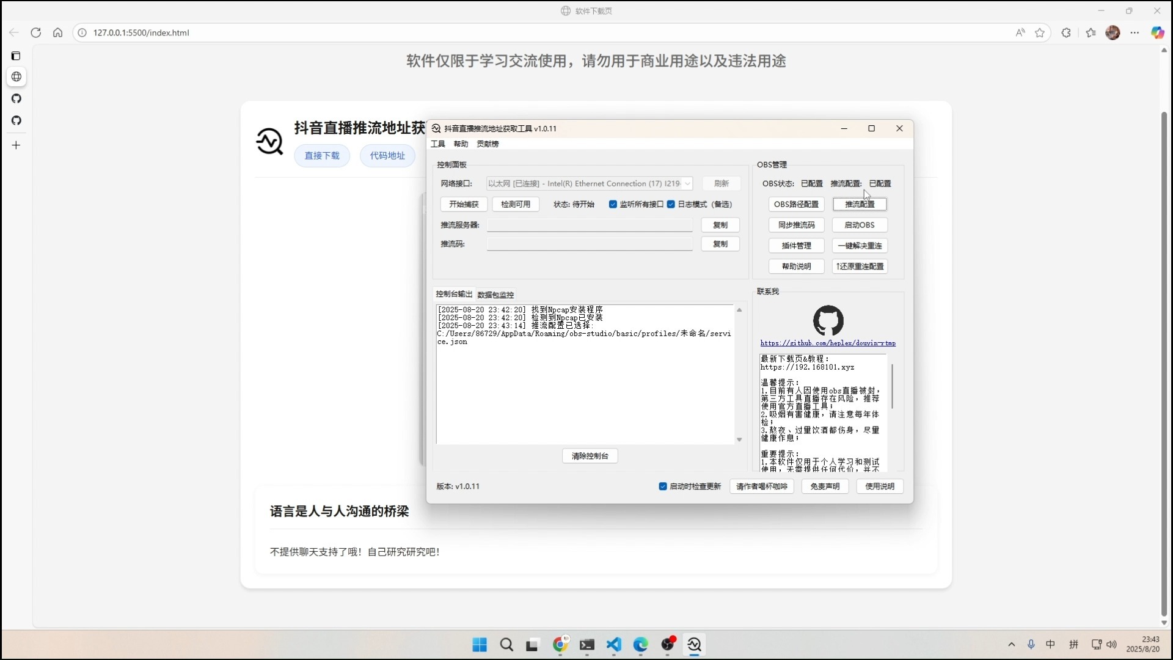Open Chrome from the taskbar
Viewport: 1173px width, 660px height.
coord(560,645)
